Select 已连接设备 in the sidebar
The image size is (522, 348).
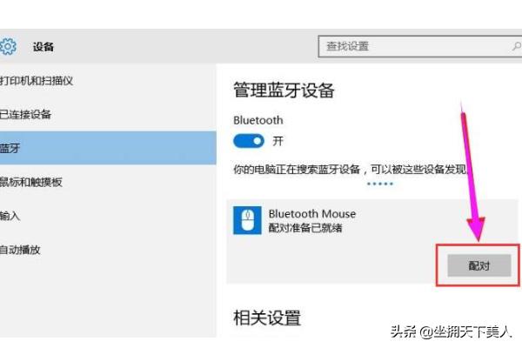click(26, 114)
